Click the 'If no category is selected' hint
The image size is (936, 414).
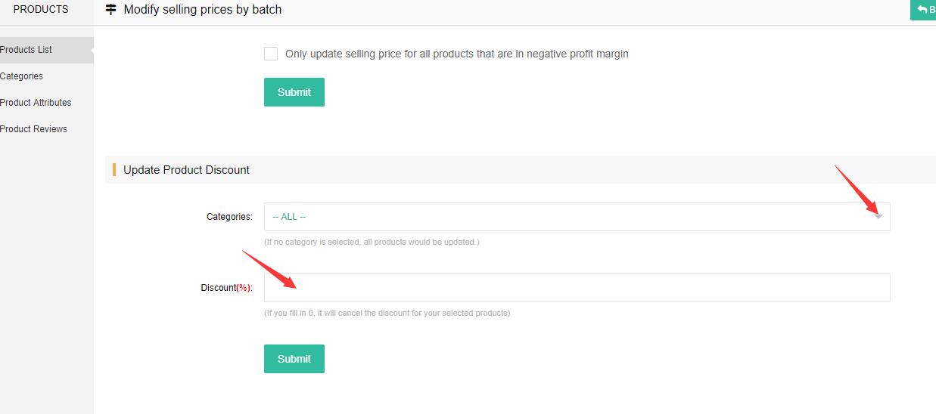tap(372, 242)
